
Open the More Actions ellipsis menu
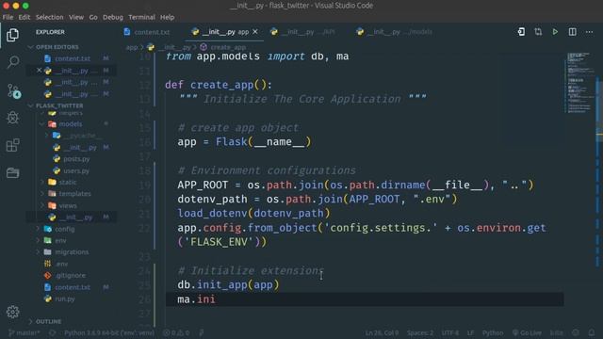[589, 32]
